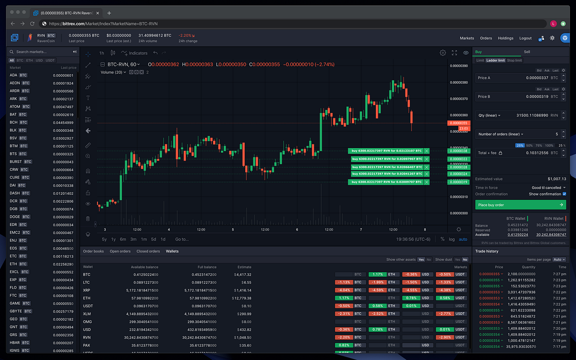Open Number of orders (linear) dropdown
Viewport: 576px width, 360px height.
[500, 134]
